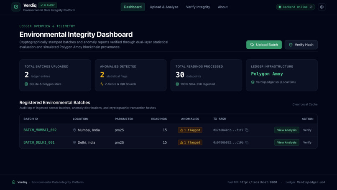Verify the BATCH_DELHI_001 row

point(307,142)
